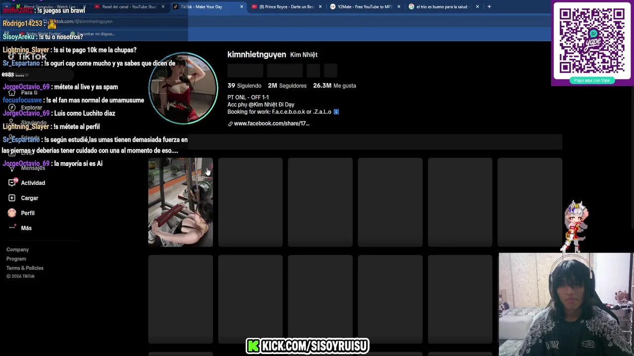This screenshot has width=634, height=356.
Task: Click the link chain icon beside facebook URL
Action: [x=230, y=124]
